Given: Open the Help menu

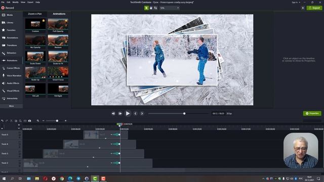Looking at the screenshot, I should pos(37,2).
